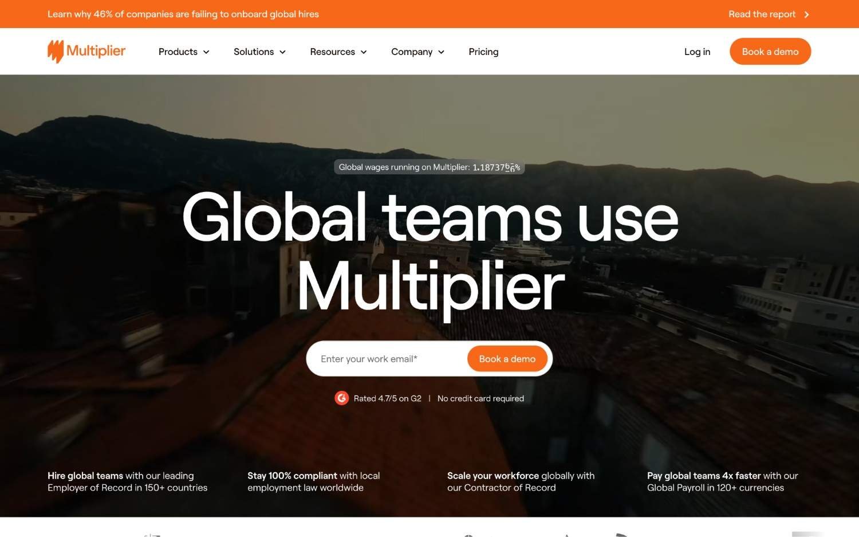
Task: Click the G2 logo badge icon
Action: (x=341, y=398)
